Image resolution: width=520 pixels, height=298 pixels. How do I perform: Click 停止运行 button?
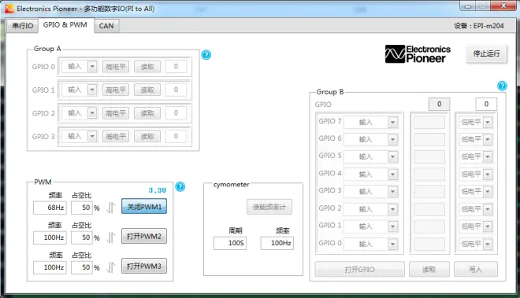(x=486, y=53)
